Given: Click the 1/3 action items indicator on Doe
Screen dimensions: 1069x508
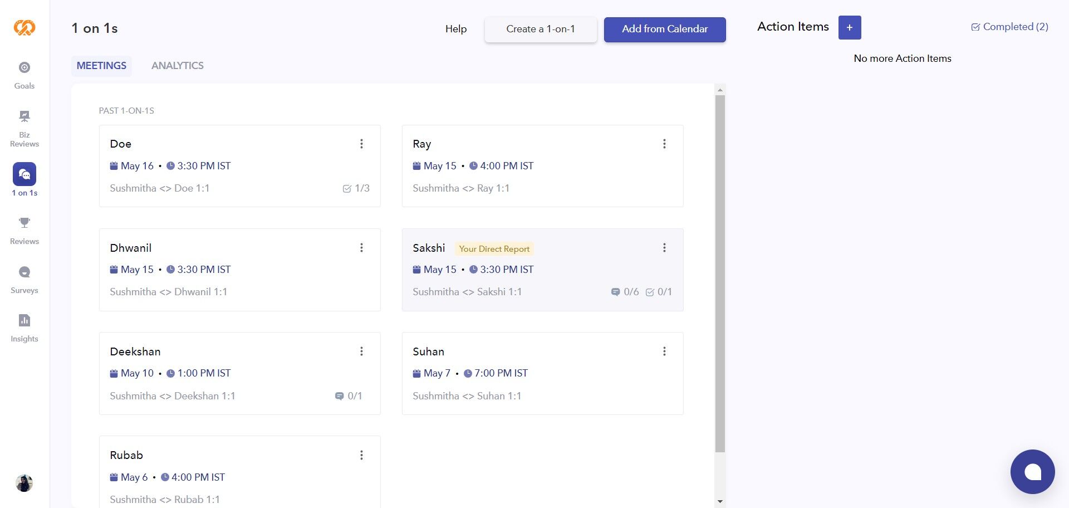Looking at the screenshot, I should coord(356,188).
